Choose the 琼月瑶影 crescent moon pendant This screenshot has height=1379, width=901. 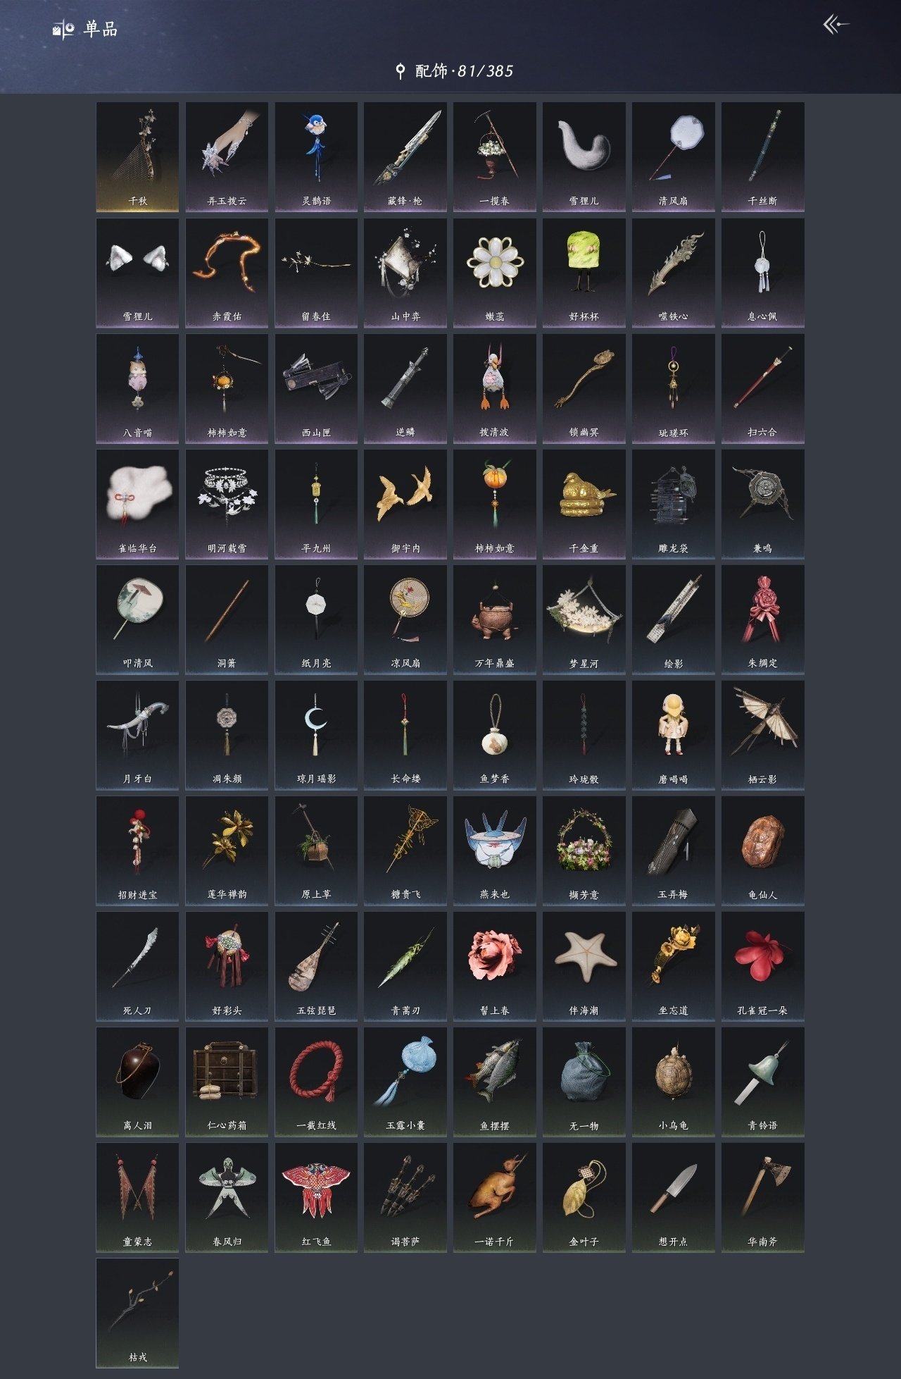[x=316, y=735]
